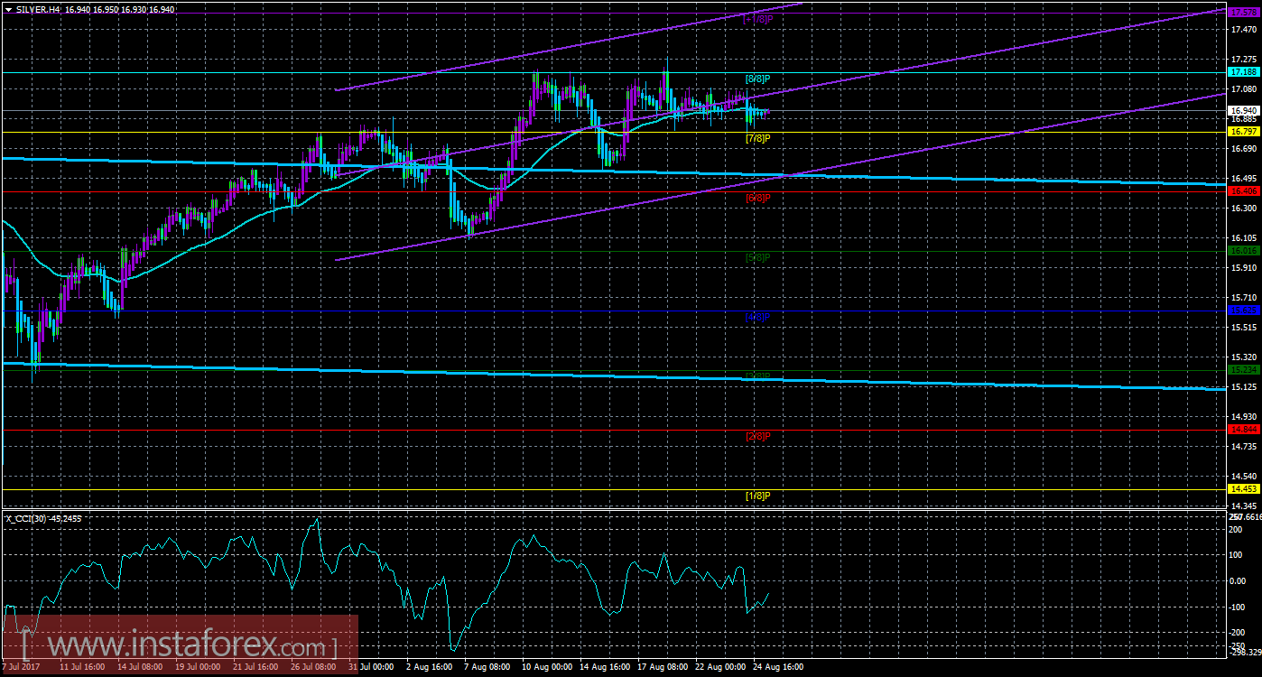
Task: Click the 14.930 price axis tick
Action: point(1243,416)
